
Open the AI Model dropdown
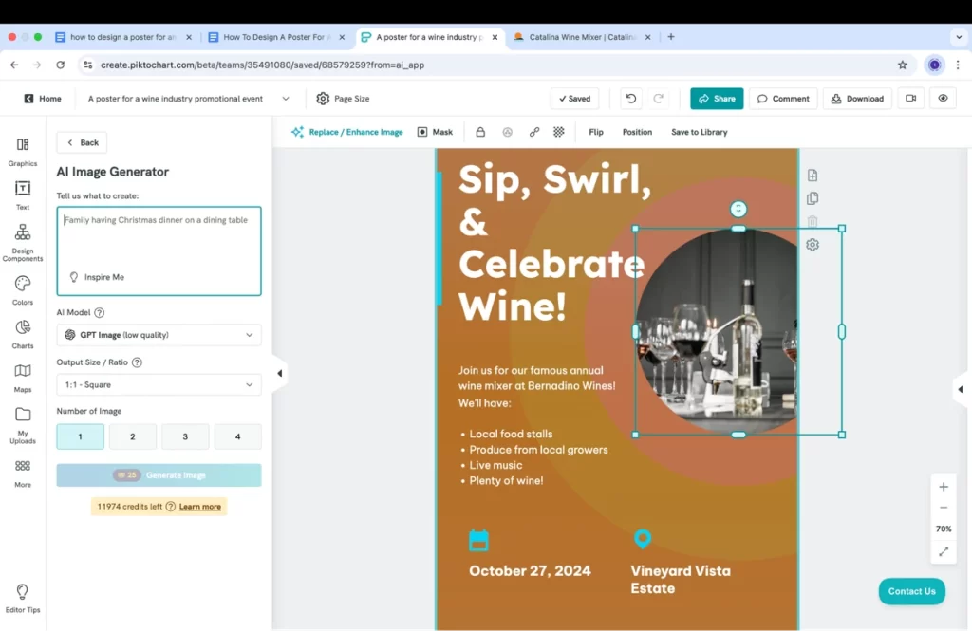point(159,334)
